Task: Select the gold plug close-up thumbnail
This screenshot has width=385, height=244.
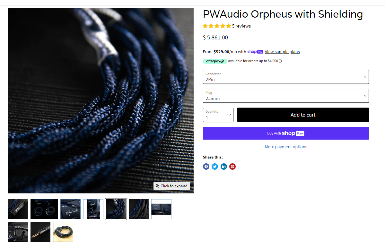Action: point(40,232)
